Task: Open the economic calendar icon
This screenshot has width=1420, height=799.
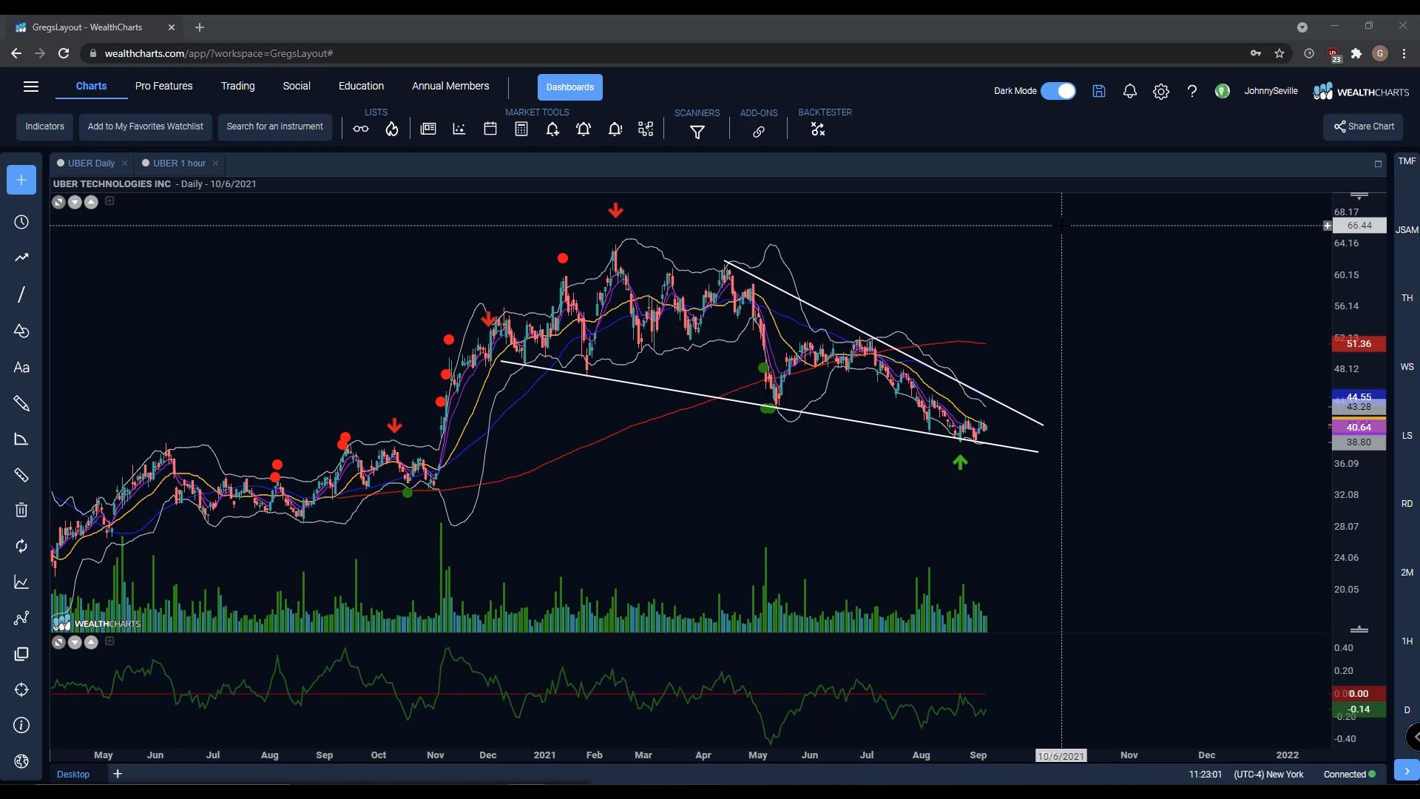Action: (x=490, y=129)
